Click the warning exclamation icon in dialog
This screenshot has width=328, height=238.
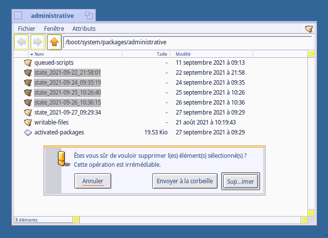[x=63, y=159]
